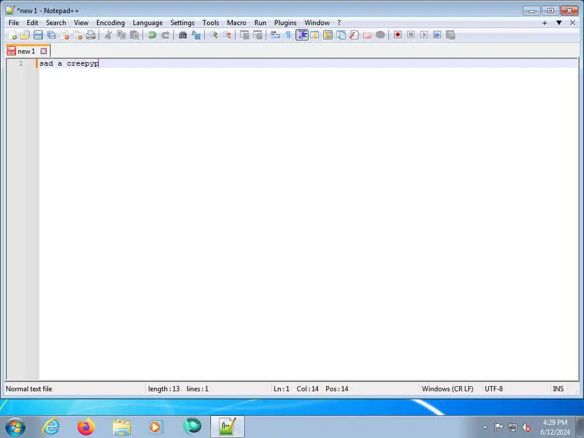Open the ? help menu
584x438 pixels.
339,23
